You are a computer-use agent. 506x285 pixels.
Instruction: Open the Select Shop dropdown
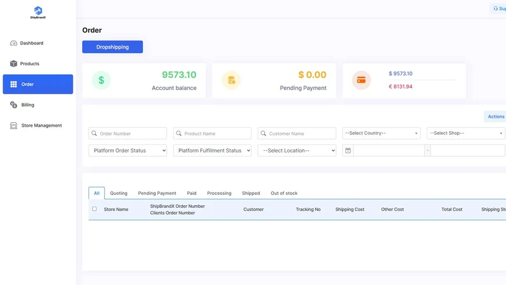[466, 133]
